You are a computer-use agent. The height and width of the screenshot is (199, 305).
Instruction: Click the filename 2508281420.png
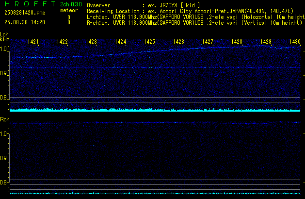(25, 13)
